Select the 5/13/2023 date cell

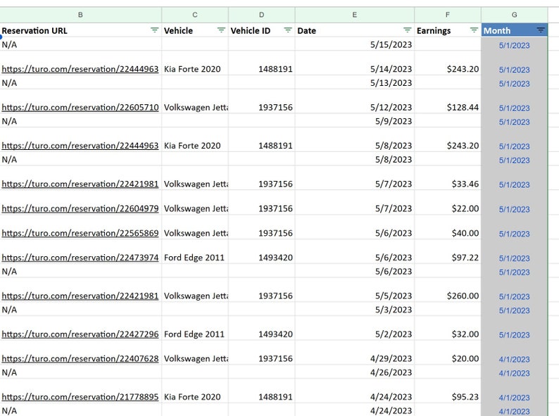click(355, 82)
